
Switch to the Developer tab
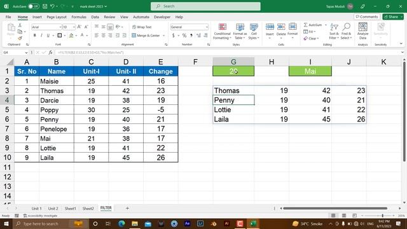[162, 17]
